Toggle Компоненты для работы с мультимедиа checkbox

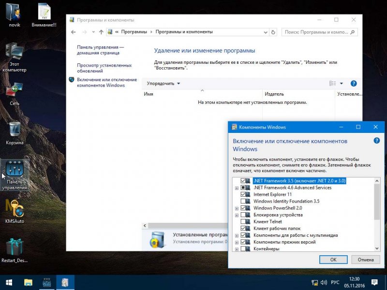(x=243, y=235)
